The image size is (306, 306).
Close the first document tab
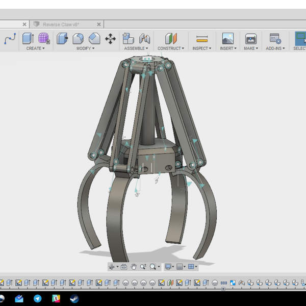click(24, 24)
